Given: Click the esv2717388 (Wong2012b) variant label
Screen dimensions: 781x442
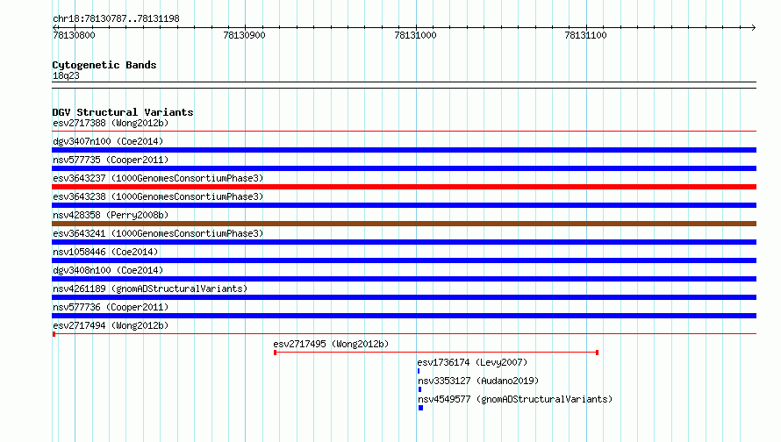Looking at the screenshot, I should [x=111, y=123].
